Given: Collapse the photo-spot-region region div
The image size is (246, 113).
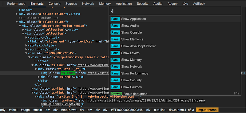Looking at the screenshot, I should coord(20,26).
